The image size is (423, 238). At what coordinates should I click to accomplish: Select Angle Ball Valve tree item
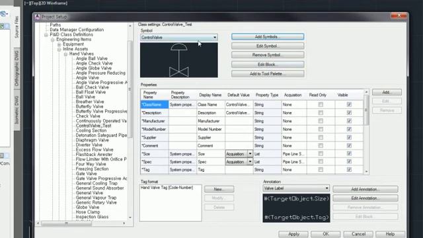pos(91,59)
